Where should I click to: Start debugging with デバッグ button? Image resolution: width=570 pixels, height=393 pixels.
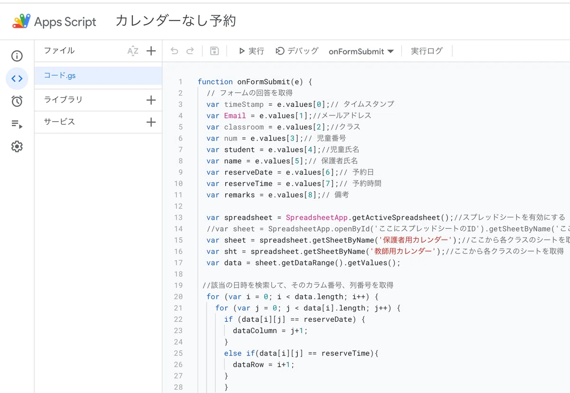(297, 51)
